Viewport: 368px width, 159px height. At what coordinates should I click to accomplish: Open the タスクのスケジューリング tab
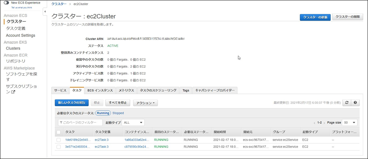[x=158, y=91]
